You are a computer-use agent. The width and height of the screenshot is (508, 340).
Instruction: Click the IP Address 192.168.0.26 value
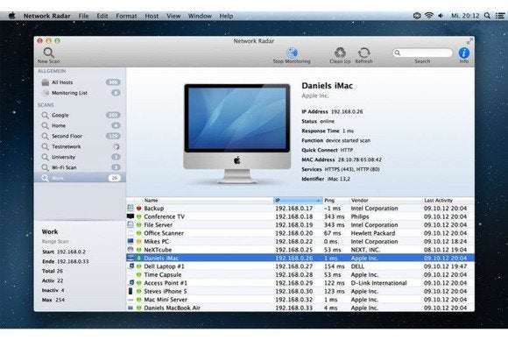point(347,111)
